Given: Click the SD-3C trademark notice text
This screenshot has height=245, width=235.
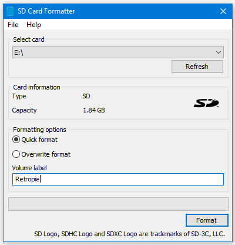Looking at the screenshot, I should point(129,234).
